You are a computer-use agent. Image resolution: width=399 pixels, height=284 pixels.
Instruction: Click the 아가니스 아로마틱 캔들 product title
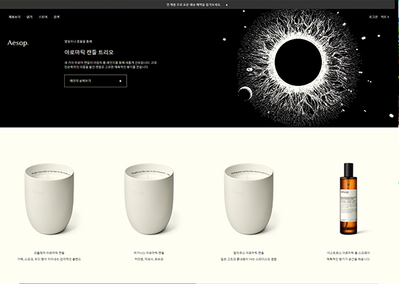tap(149, 253)
